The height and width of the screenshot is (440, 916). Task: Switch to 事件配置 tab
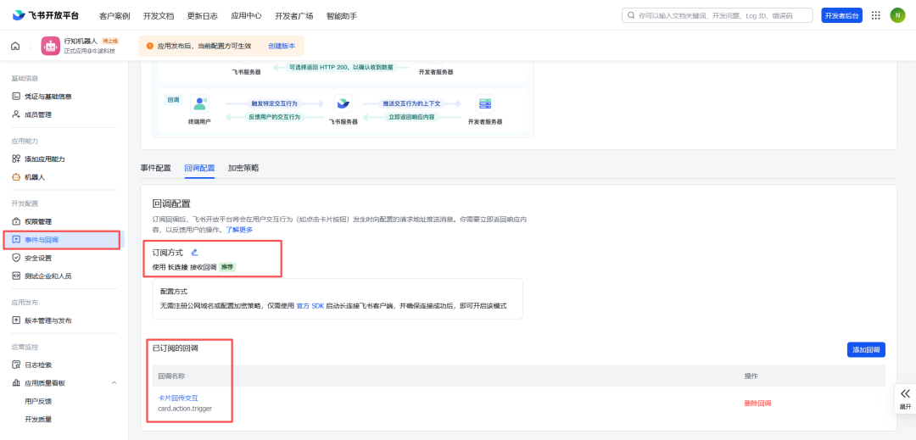coord(155,168)
